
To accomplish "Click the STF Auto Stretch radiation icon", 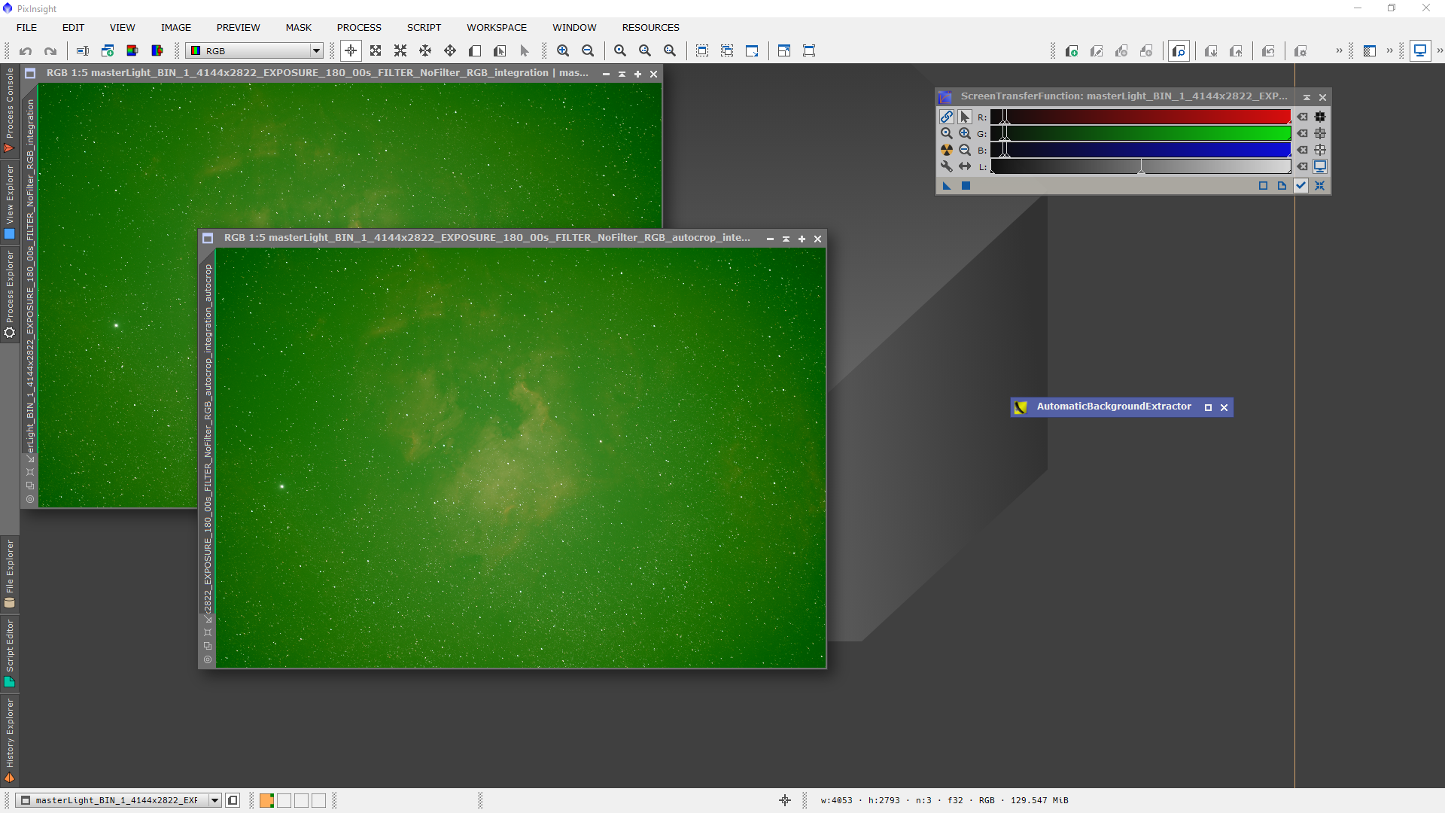I will pos(947,150).
